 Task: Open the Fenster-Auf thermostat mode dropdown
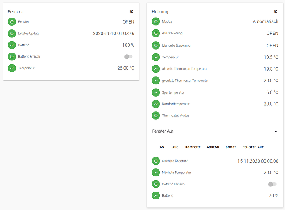(215, 131)
